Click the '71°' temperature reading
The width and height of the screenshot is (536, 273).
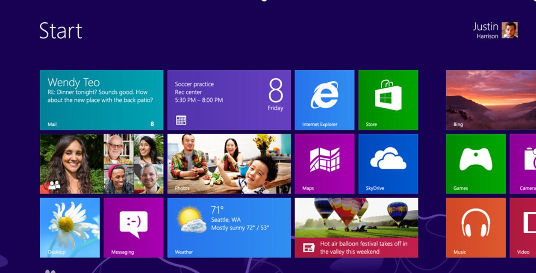(x=217, y=210)
